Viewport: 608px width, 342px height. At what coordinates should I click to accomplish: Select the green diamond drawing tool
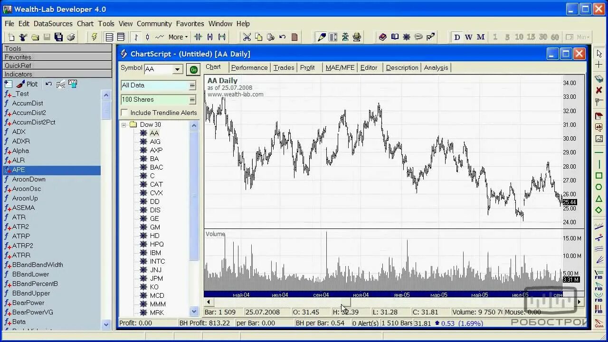599,210
